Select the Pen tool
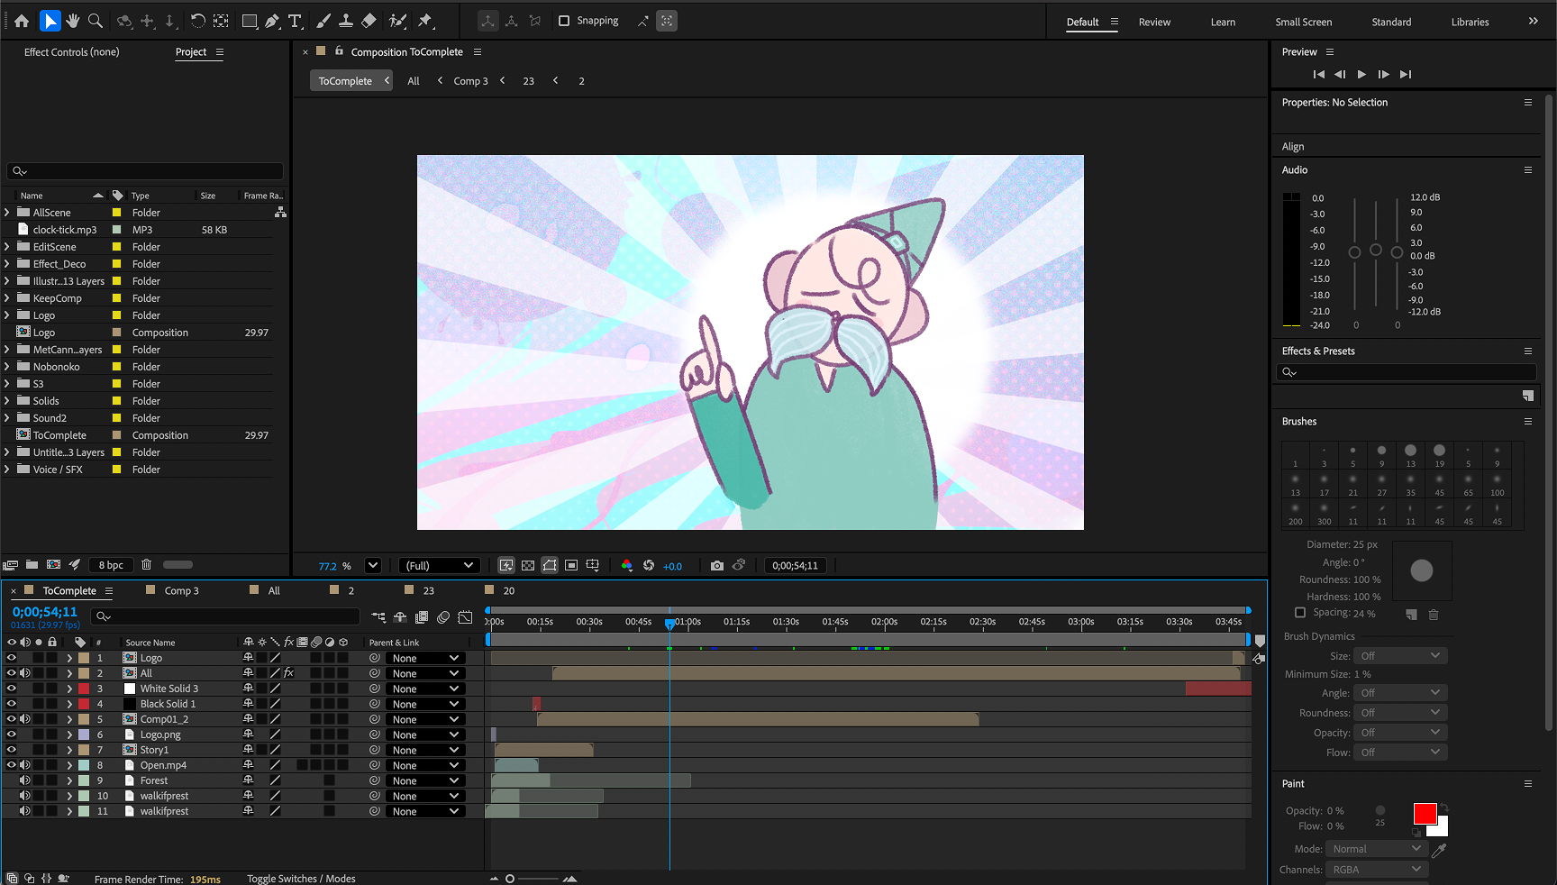The width and height of the screenshot is (1557, 885). pos(272,21)
